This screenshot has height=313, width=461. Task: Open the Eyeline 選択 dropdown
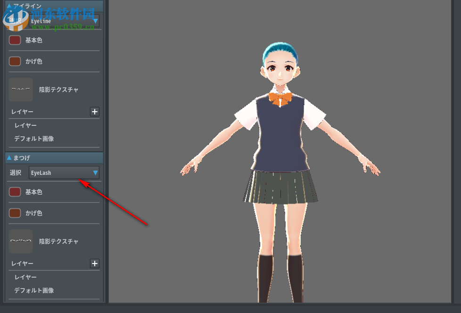tap(64, 21)
